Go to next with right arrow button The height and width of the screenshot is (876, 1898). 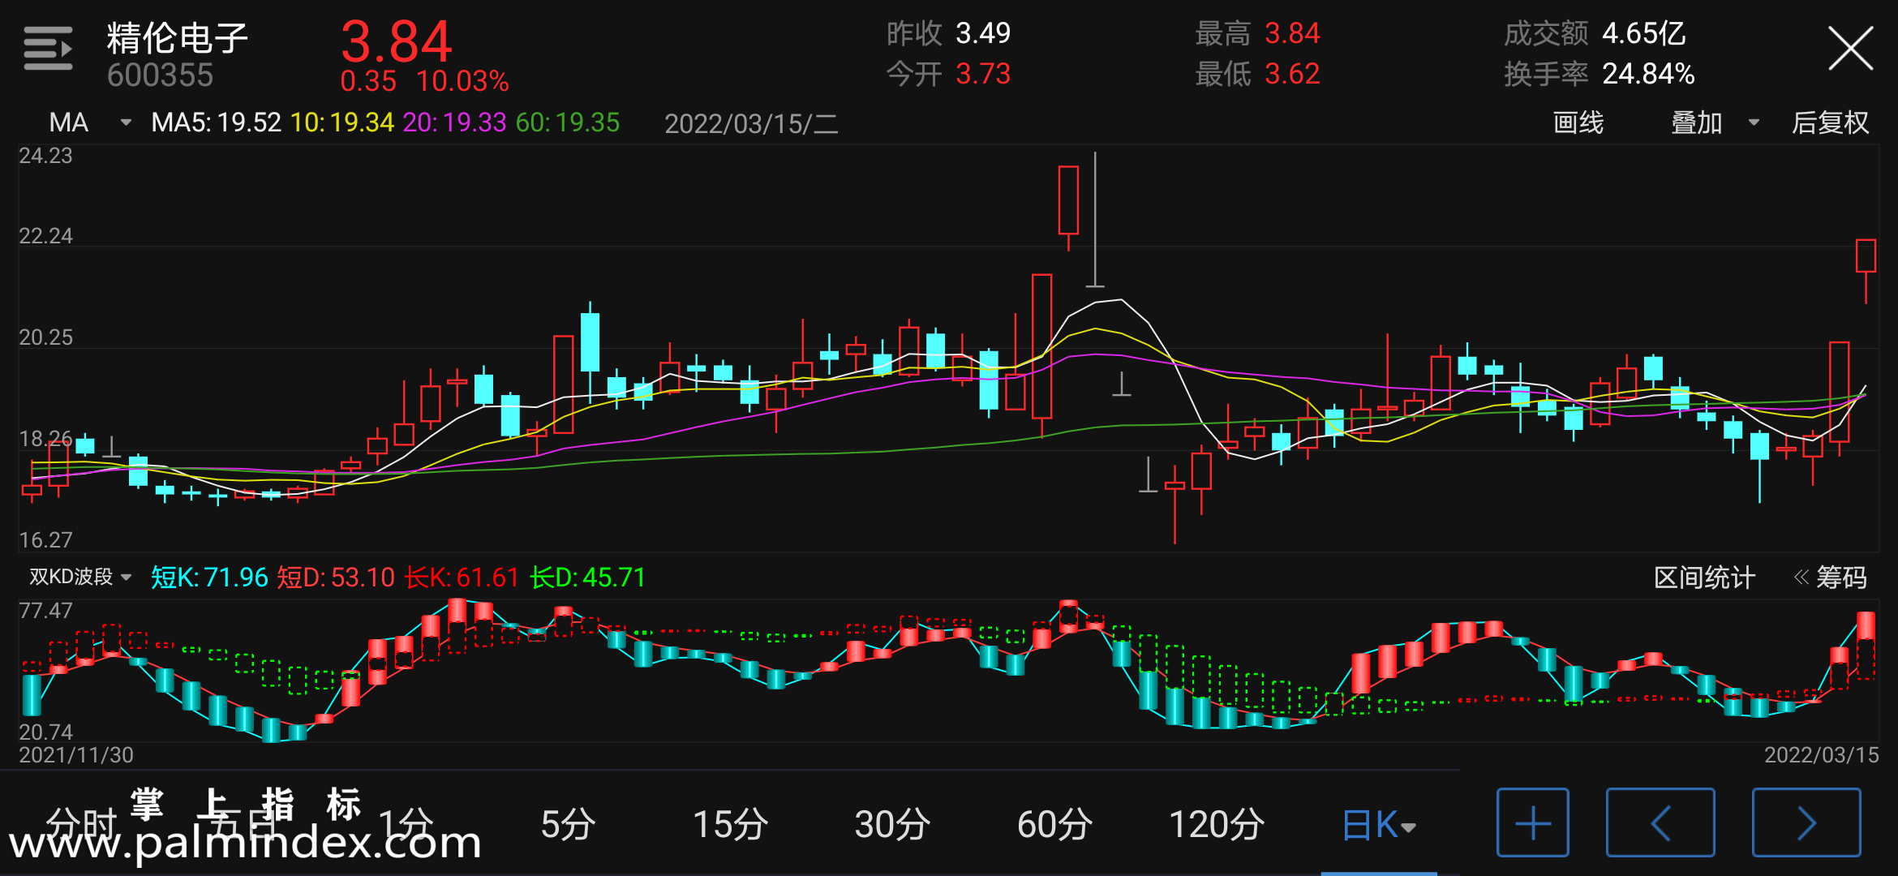[1806, 822]
